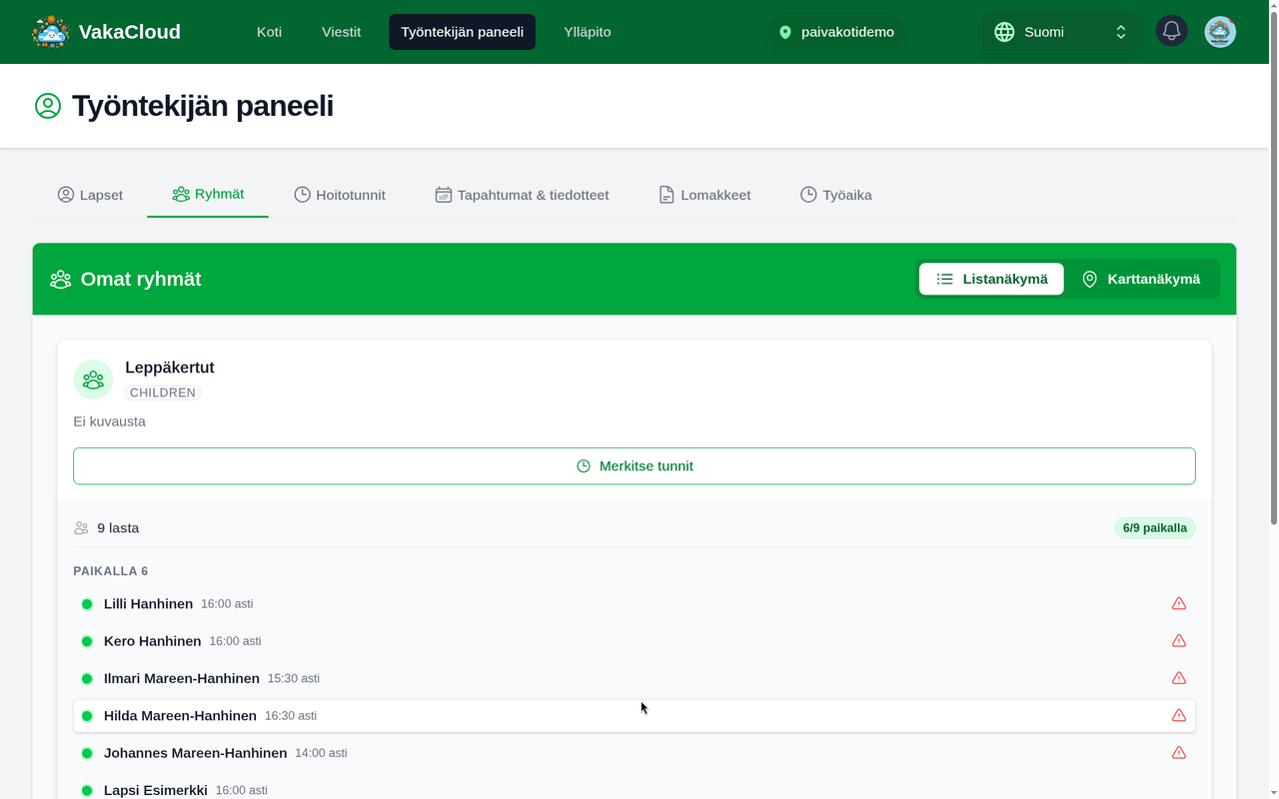Switch to the Lapset tab
The image size is (1279, 799).
(x=90, y=195)
